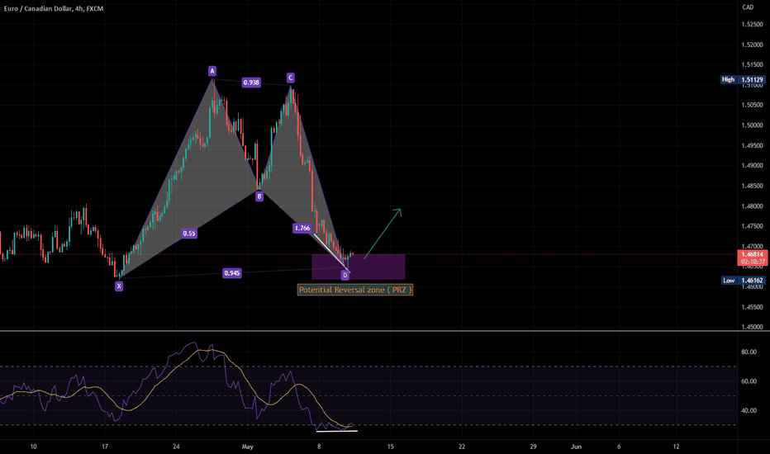
Task: Click the 0.55 ratio label
Action: pyautogui.click(x=189, y=233)
